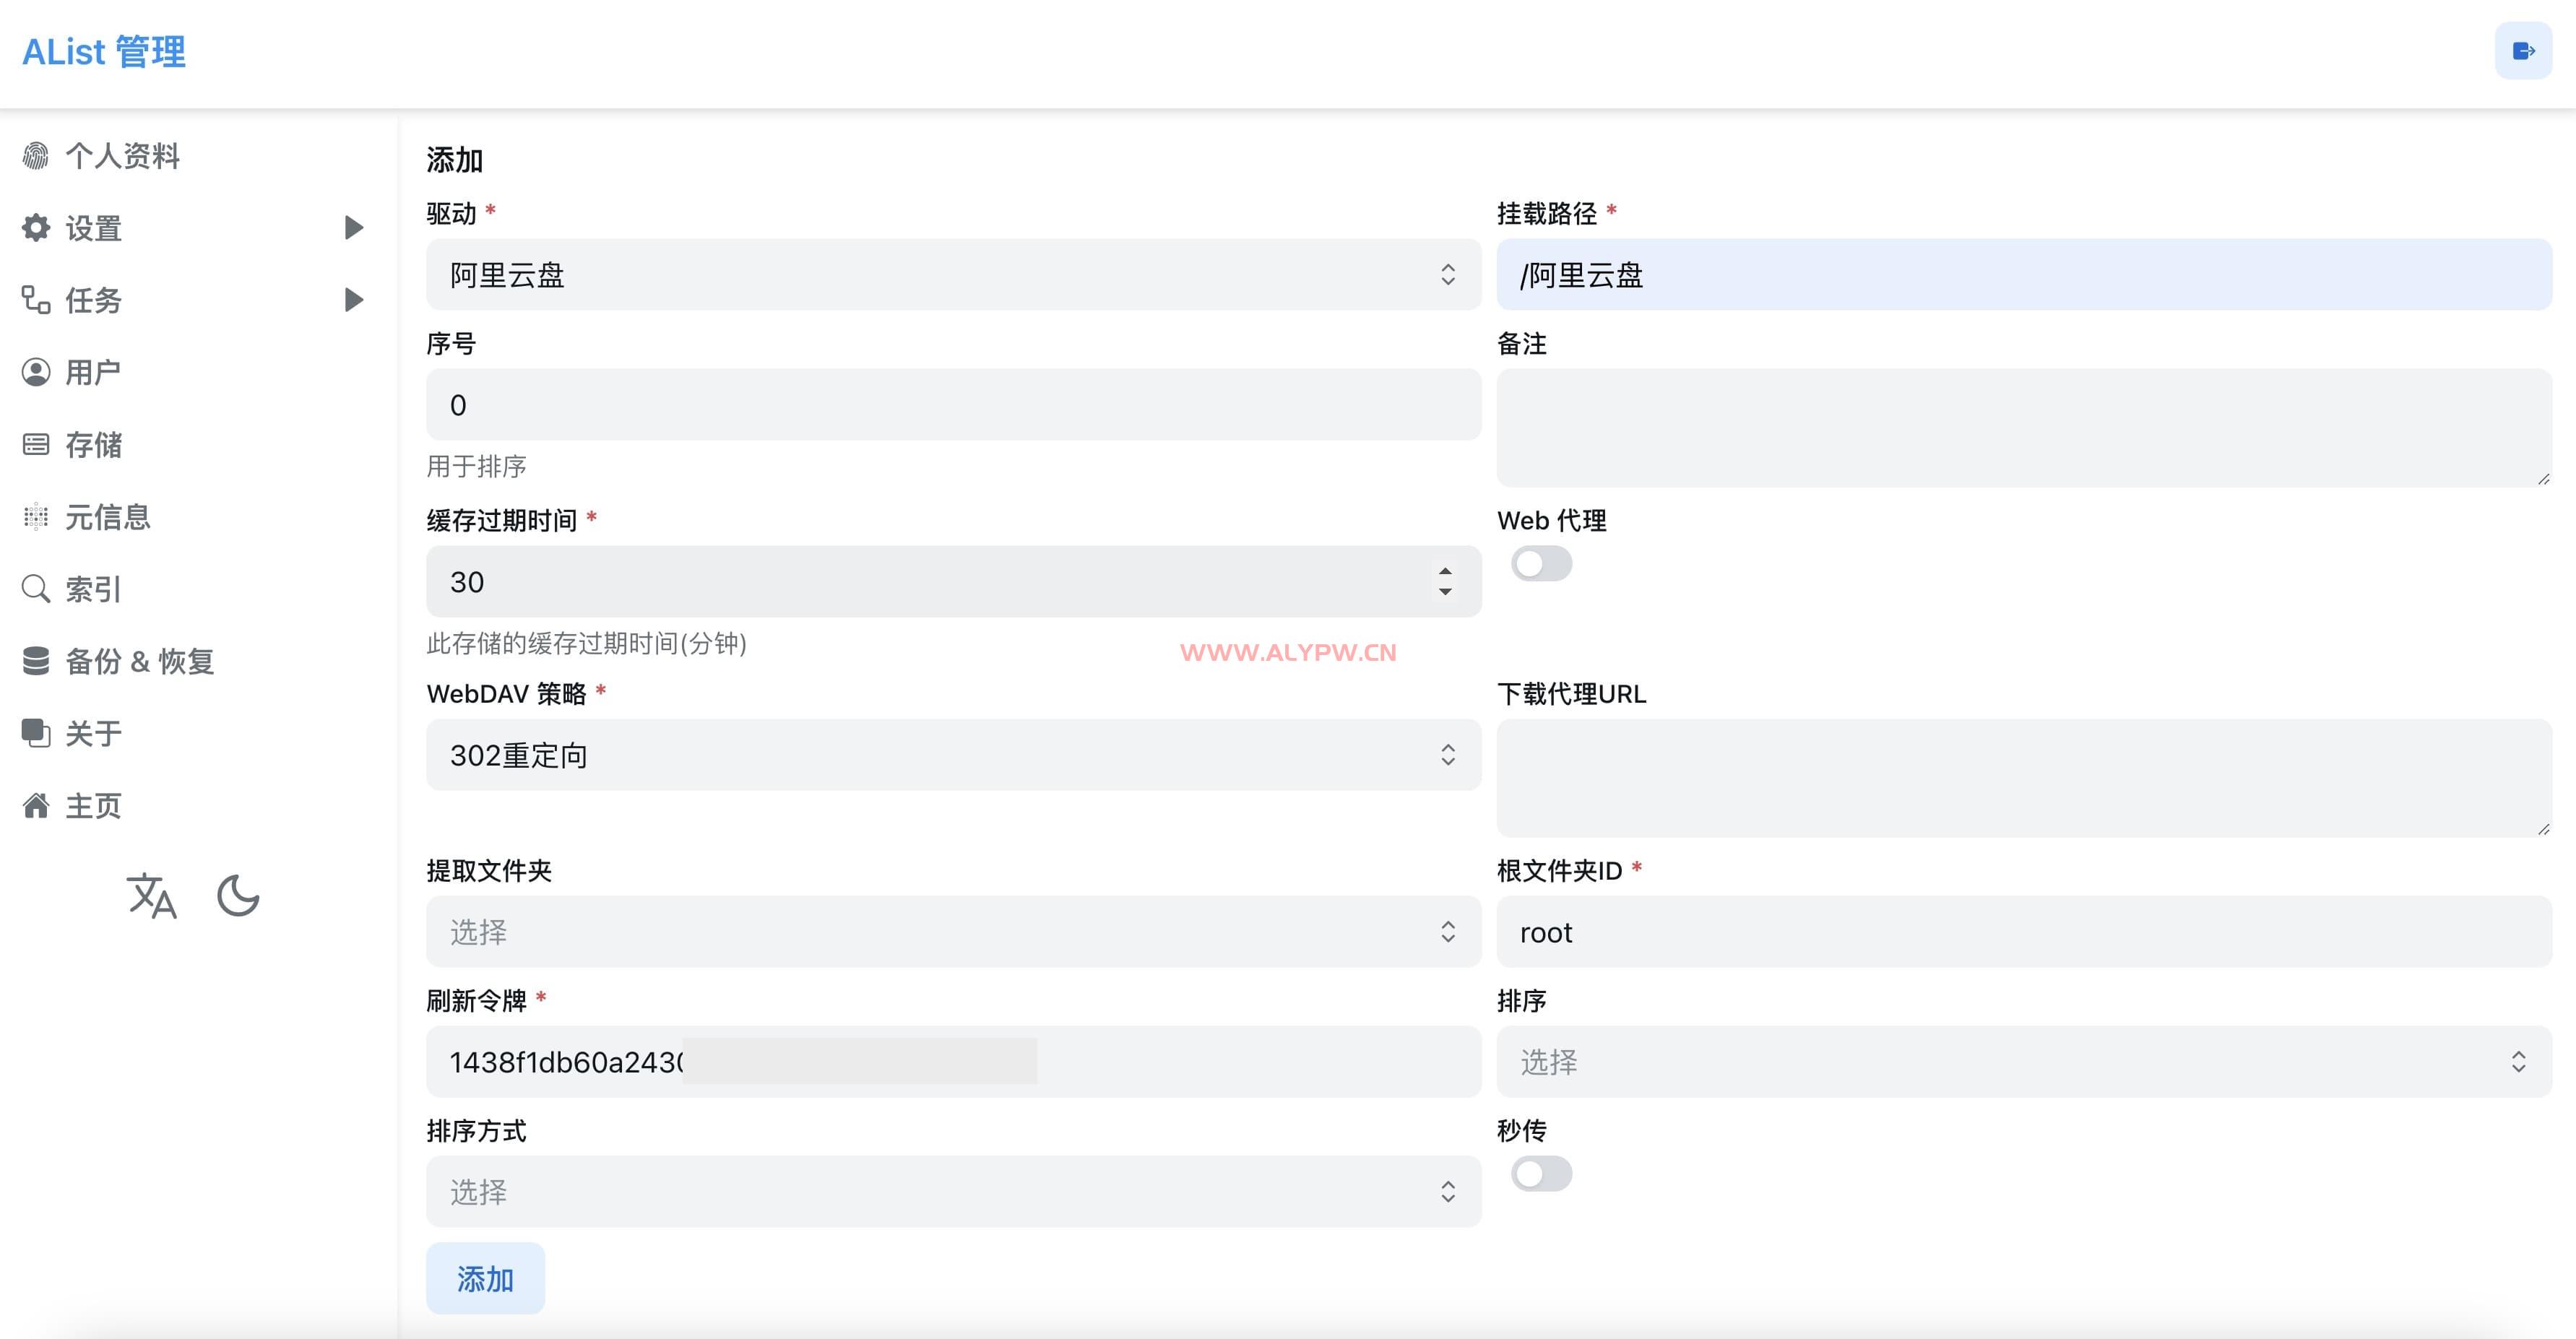Click the language translation icon
The height and width of the screenshot is (1339, 2576).
tap(152, 895)
